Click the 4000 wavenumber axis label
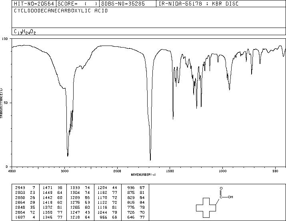Image resolution: width=286 pixels, height=221 pixels. click(x=12, y=171)
